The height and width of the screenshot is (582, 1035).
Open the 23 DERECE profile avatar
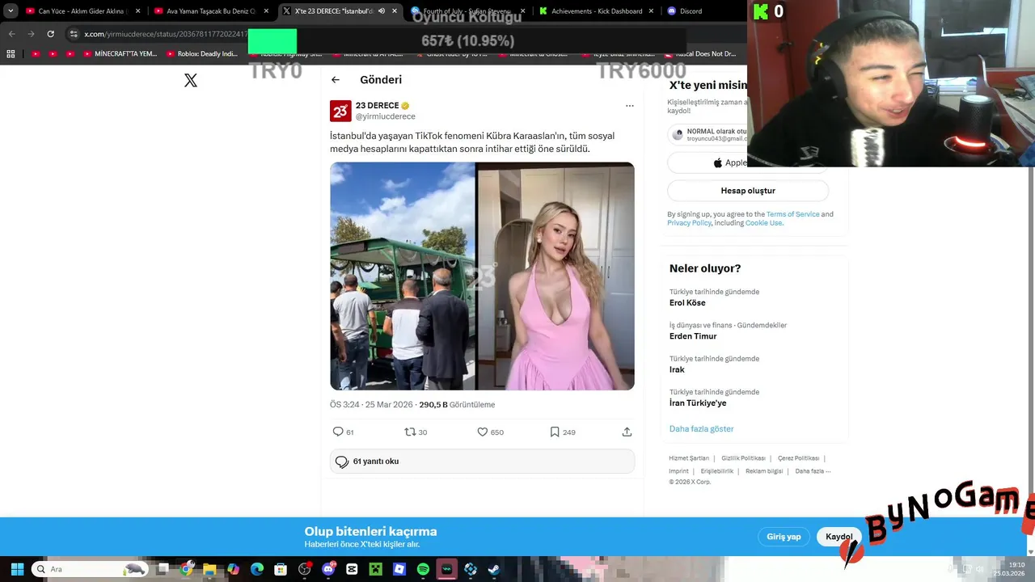click(340, 111)
